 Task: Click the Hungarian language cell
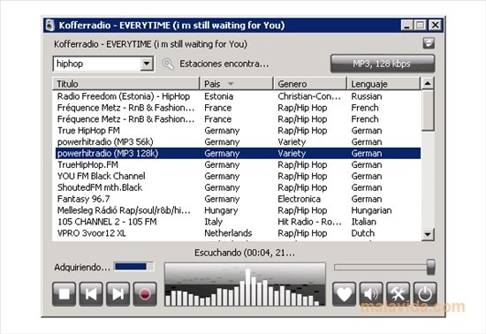[x=371, y=210]
